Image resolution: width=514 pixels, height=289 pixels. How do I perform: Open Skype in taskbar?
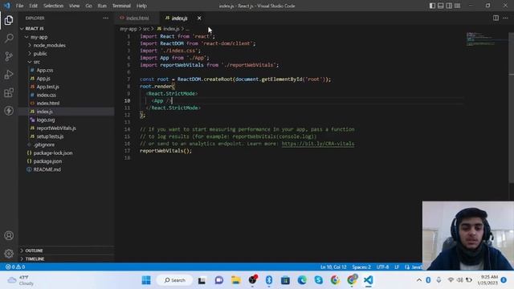[x=318, y=280]
